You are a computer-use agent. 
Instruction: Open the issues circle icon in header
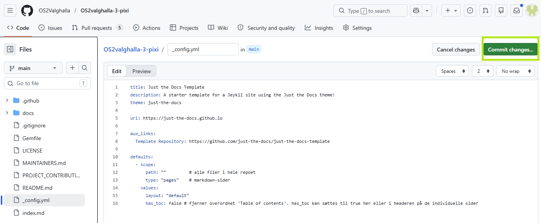(x=470, y=10)
